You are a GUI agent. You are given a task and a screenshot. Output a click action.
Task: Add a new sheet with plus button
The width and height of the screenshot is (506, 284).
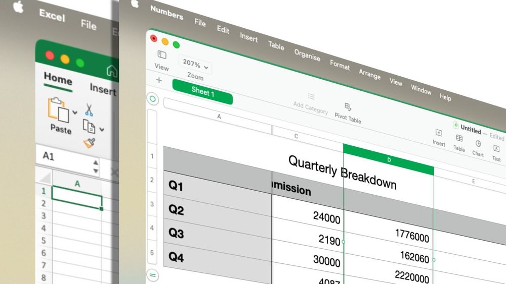(x=159, y=80)
